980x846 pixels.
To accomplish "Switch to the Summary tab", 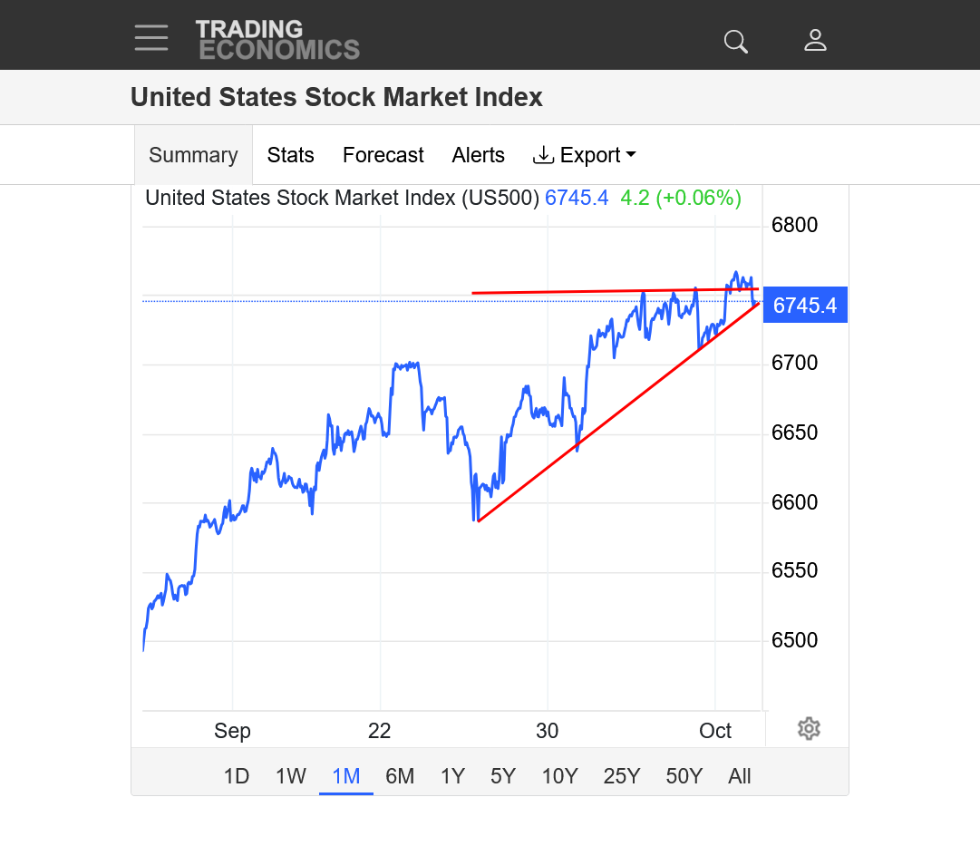I will click(193, 155).
